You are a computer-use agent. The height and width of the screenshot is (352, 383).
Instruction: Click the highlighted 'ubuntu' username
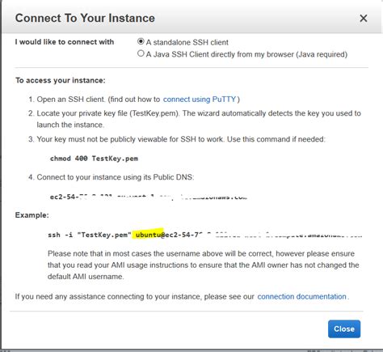click(x=148, y=235)
